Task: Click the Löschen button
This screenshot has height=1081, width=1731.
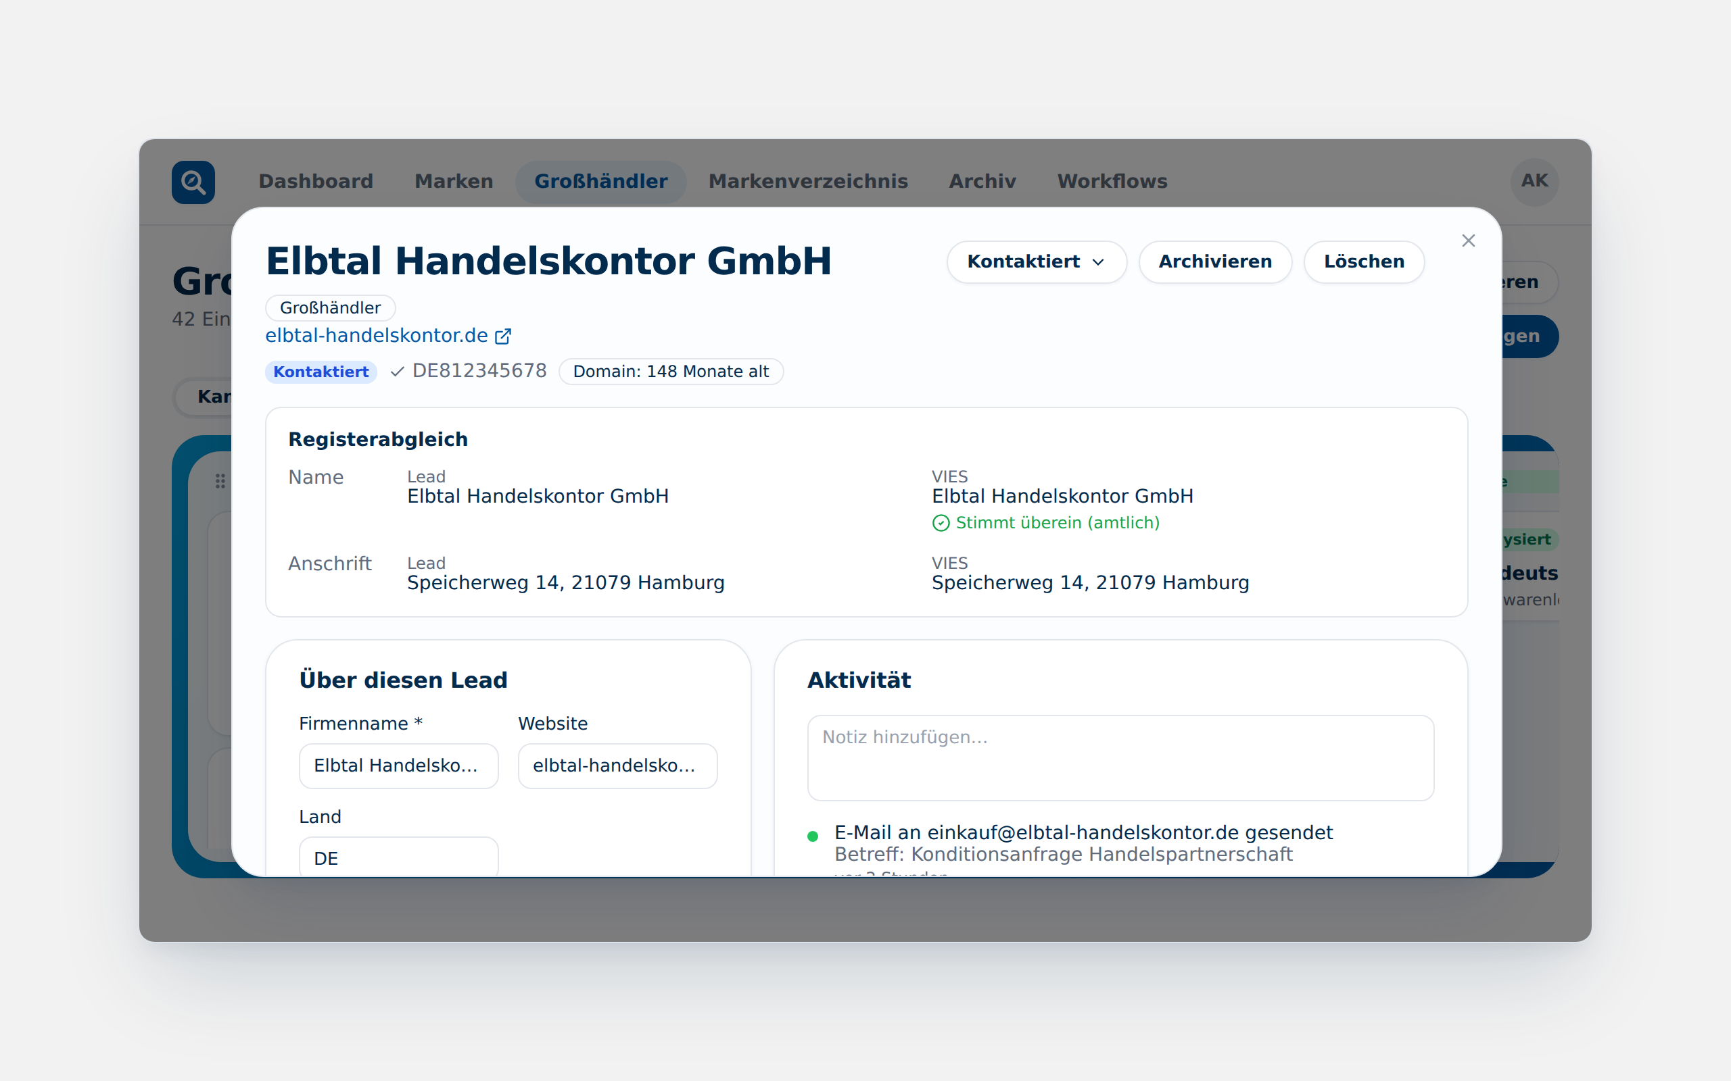Action: (x=1363, y=261)
